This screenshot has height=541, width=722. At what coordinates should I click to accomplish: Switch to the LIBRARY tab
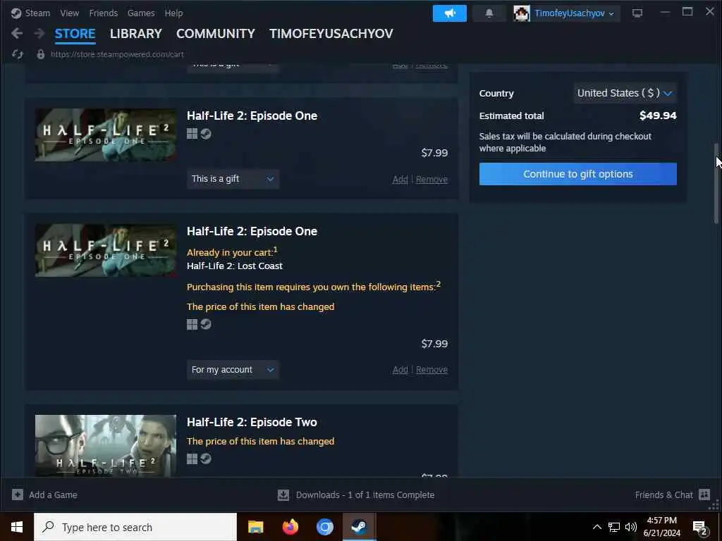136,34
